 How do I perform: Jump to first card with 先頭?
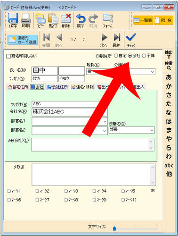point(46,40)
